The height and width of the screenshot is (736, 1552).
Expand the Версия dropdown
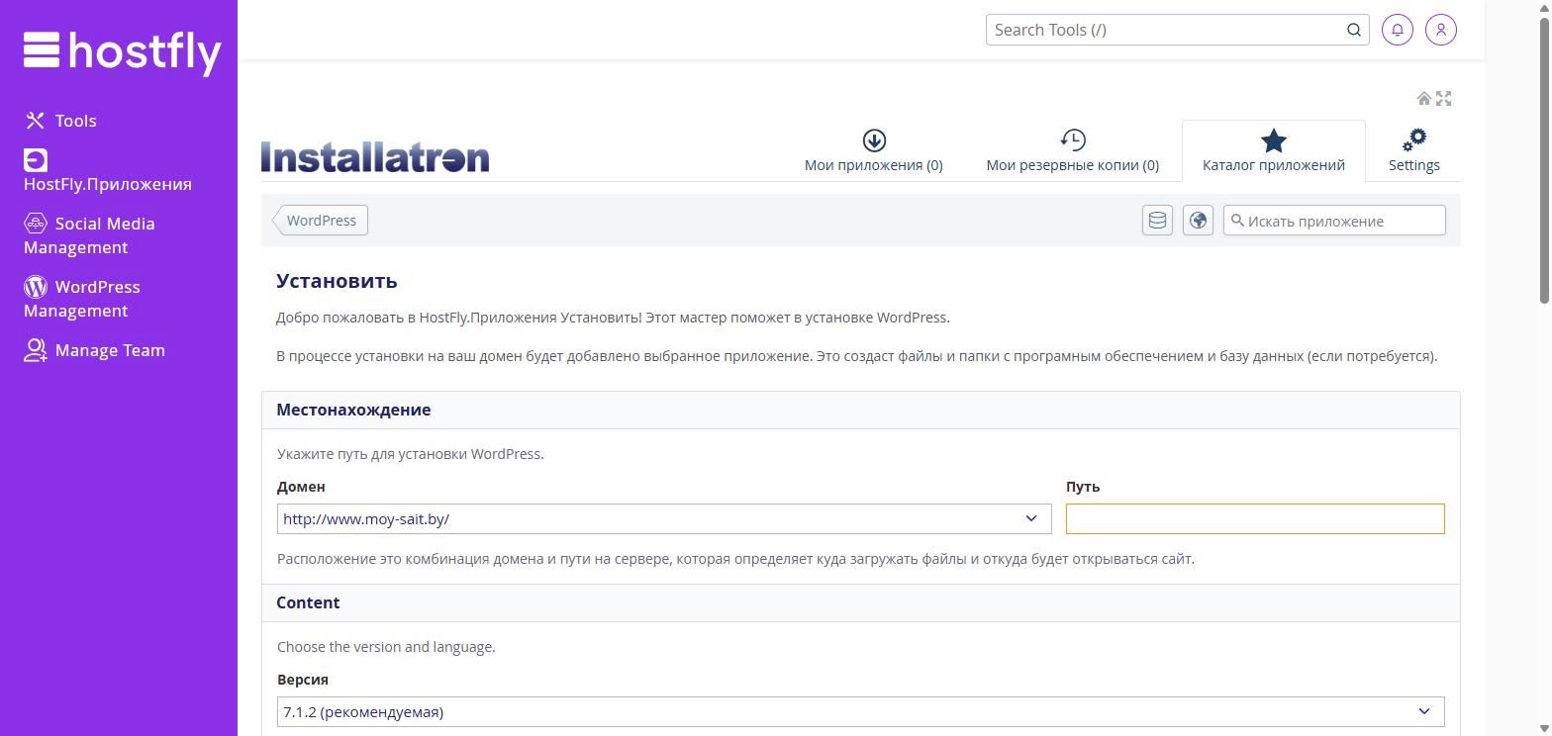pyautogui.click(x=860, y=711)
